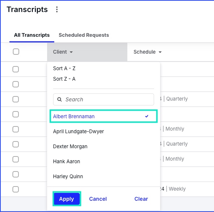This screenshot has width=214, height=212.
Task: Click the magnifier icon in Search box
Action: [60, 99]
